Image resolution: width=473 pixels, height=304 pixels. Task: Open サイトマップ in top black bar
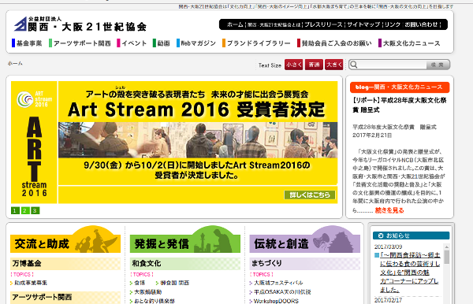(363, 24)
